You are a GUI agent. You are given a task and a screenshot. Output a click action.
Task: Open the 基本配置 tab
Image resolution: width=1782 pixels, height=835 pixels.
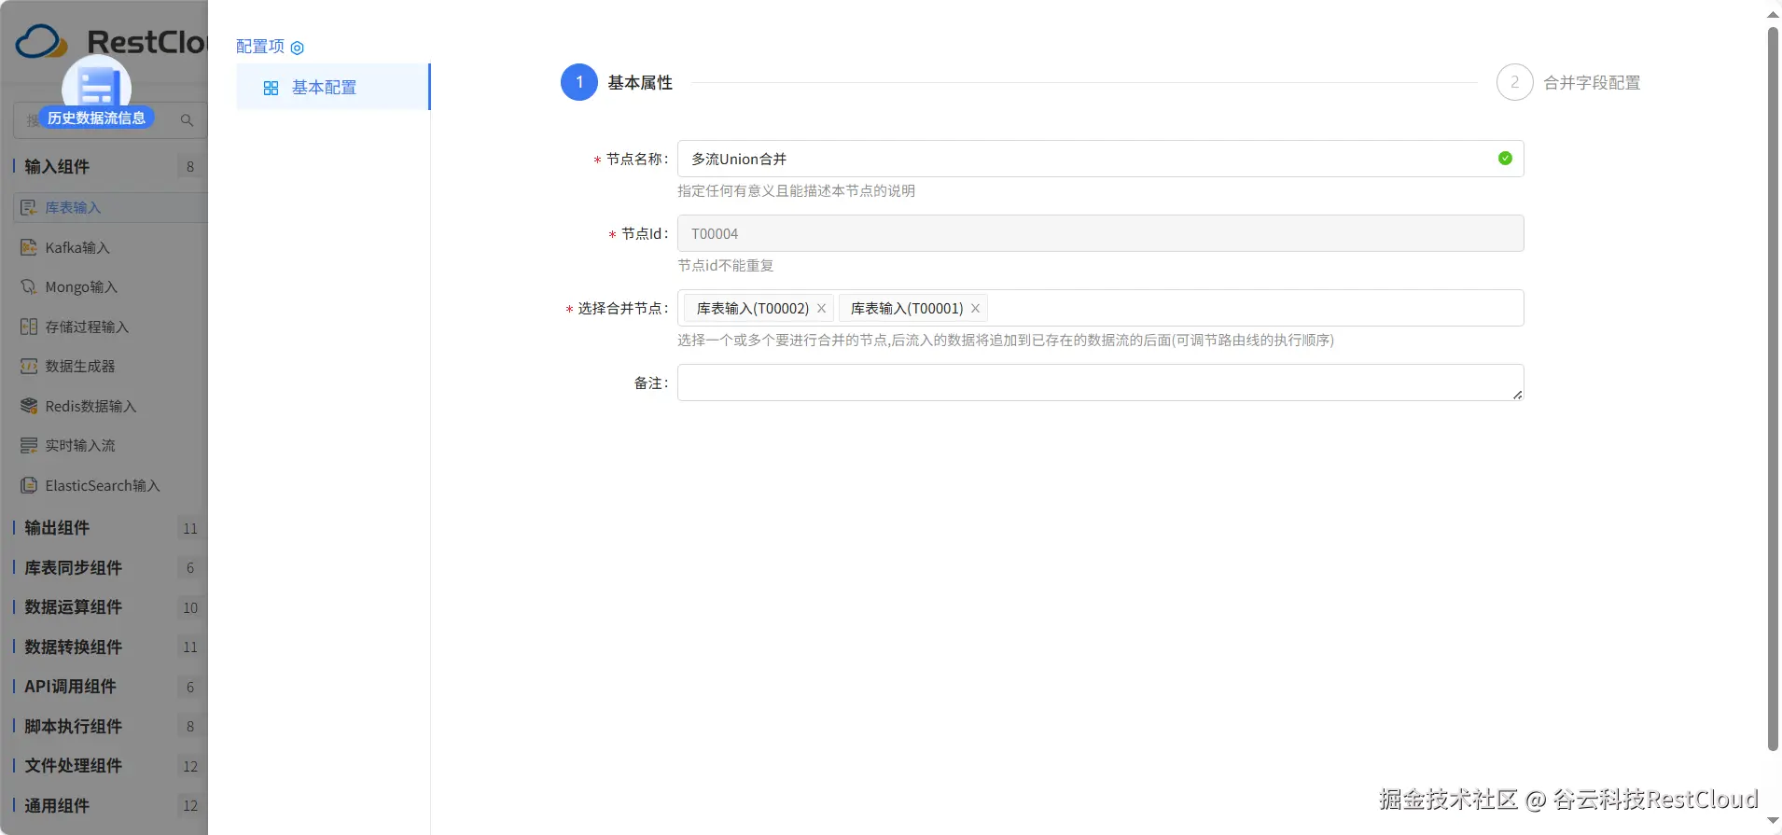tap(333, 87)
